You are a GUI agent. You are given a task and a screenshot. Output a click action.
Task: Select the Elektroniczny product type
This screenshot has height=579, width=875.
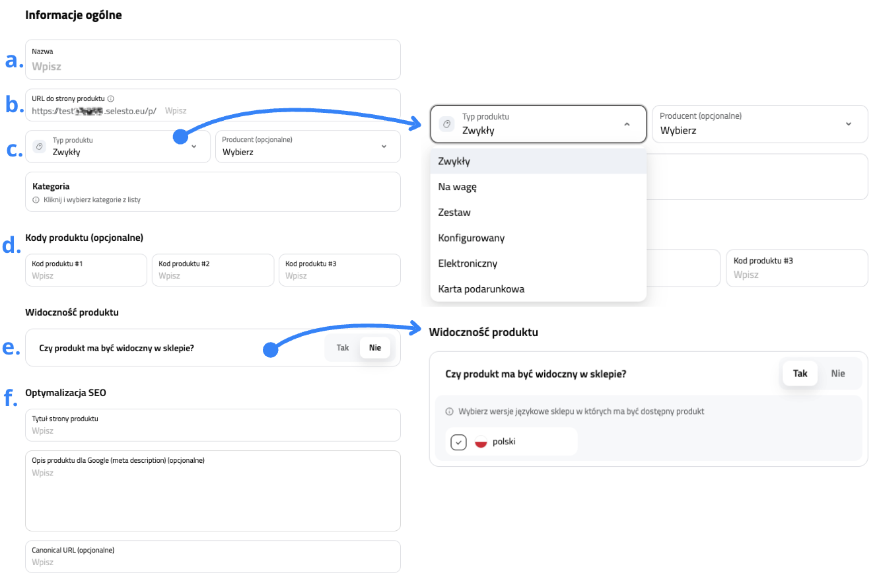coord(468,263)
